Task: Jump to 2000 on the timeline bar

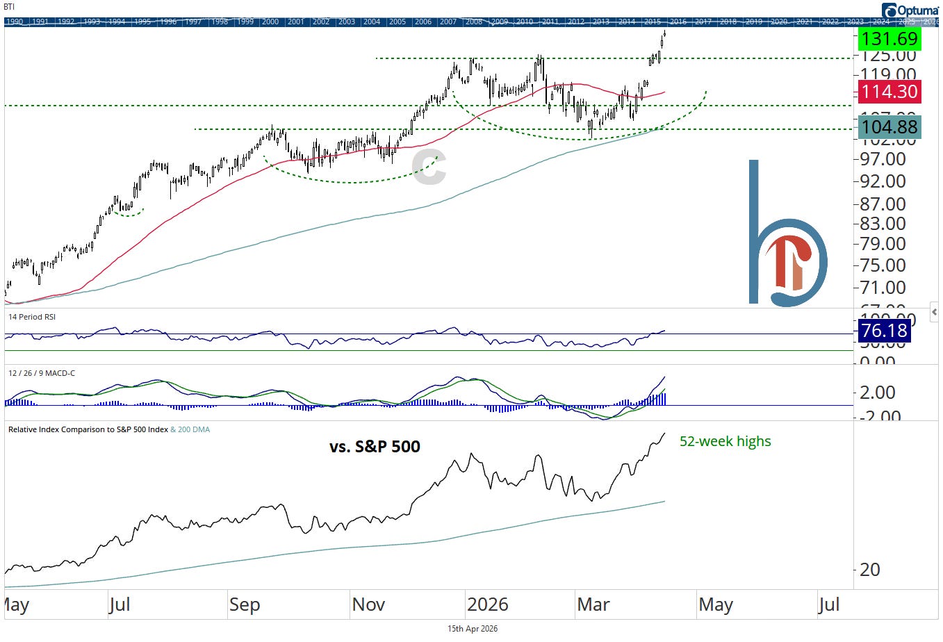Action: click(x=270, y=22)
